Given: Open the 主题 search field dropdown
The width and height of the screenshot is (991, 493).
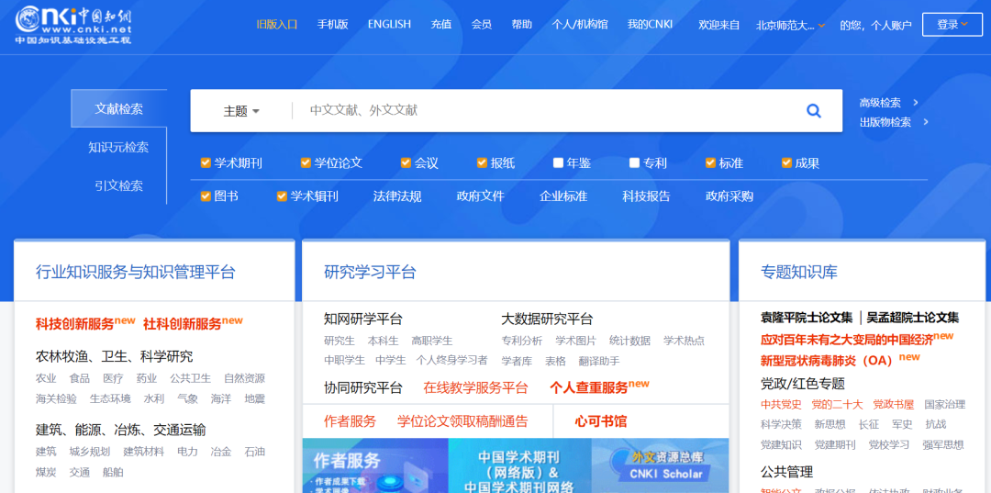Looking at the screenshot, I should 241,111.
